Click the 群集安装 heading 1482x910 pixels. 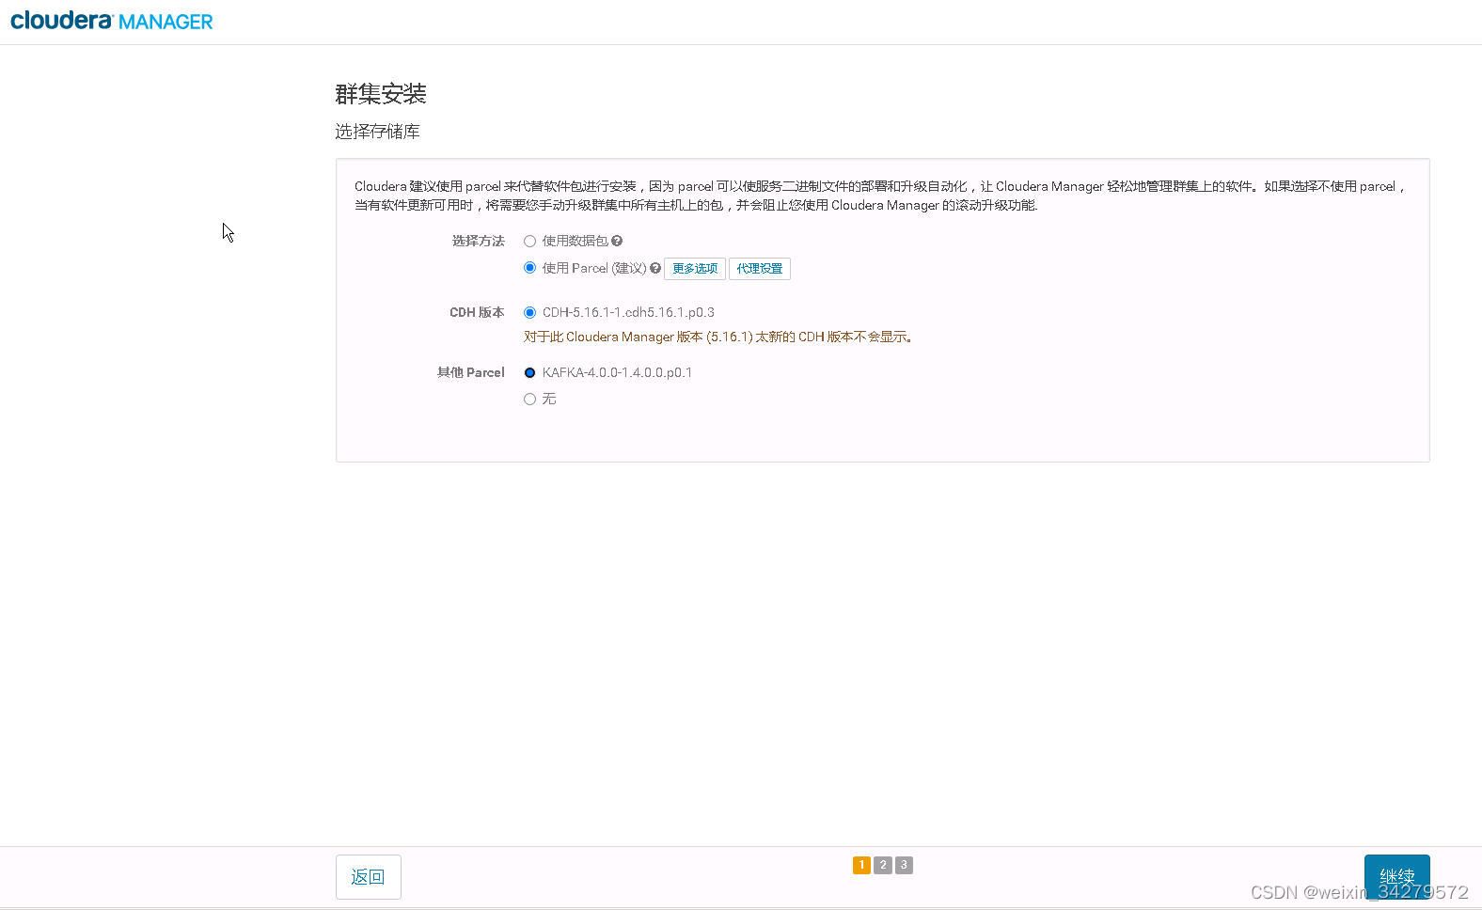coord(381,94)
